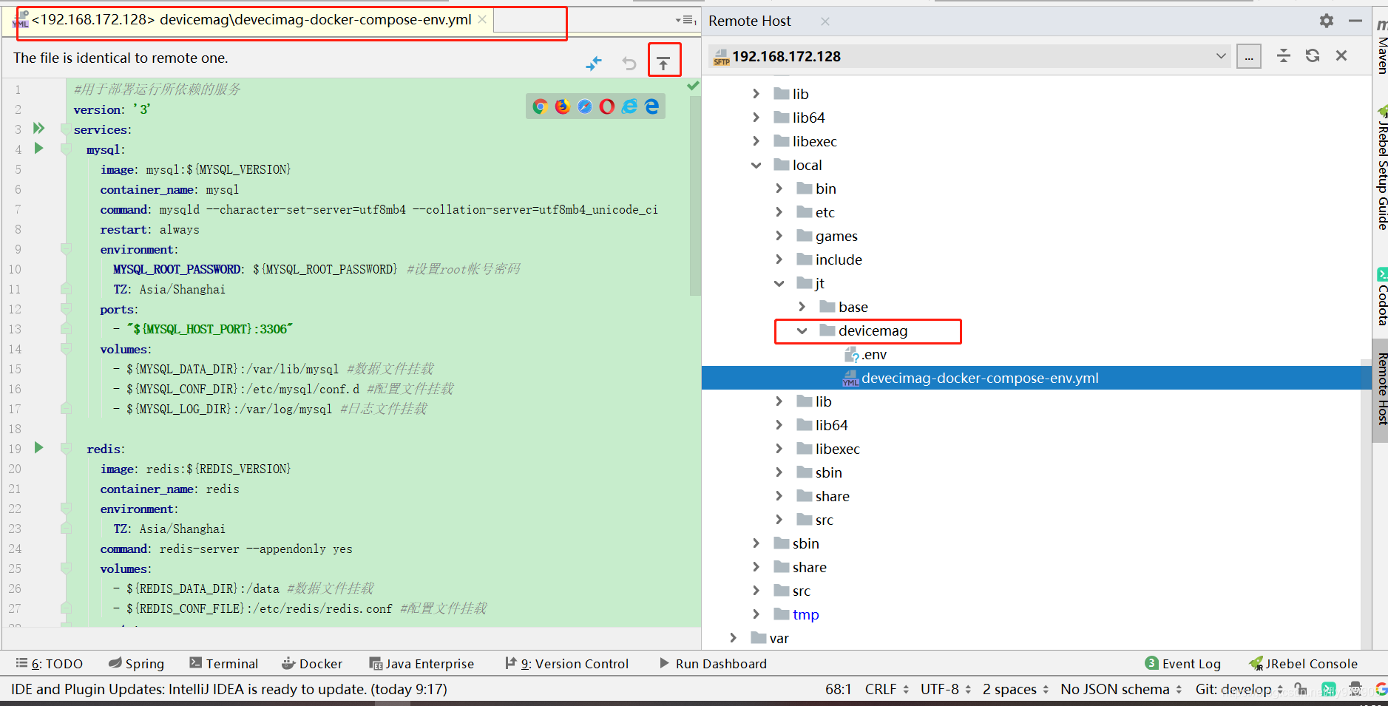
Task: Run services gutter double-arrow icon
Action: pos(38,128)
